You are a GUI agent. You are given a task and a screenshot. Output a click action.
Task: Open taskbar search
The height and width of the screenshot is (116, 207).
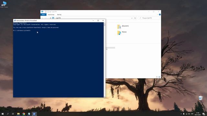[x=8, y=114]
